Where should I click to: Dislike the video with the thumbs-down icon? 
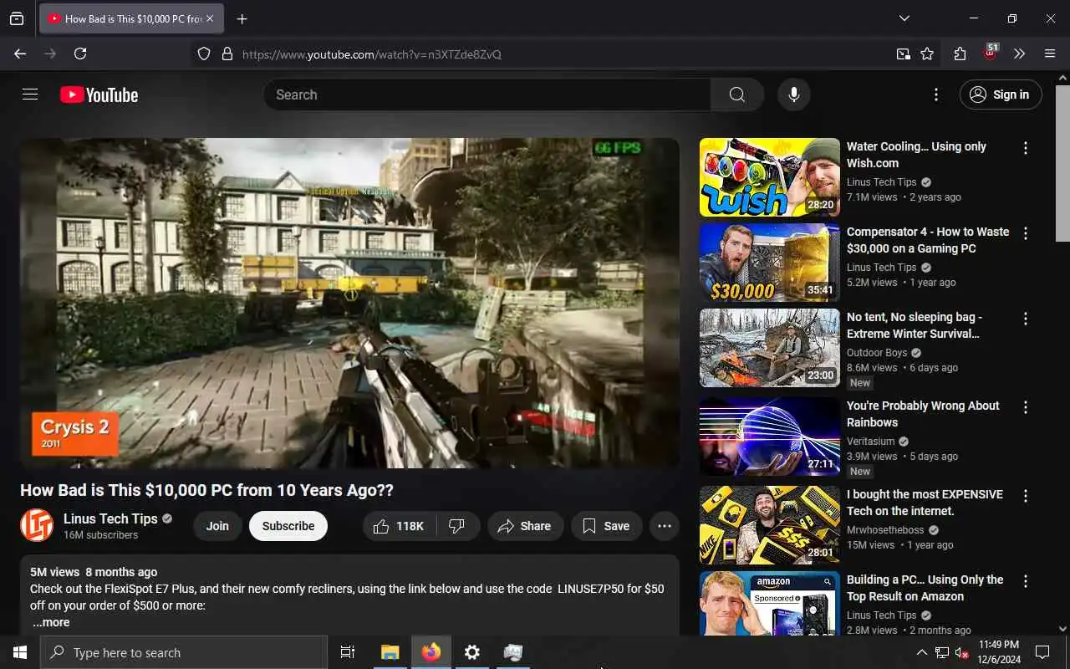coord(457,526)
